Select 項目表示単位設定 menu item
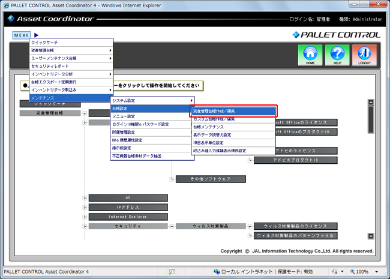Screen dimensions: 390x279 (x=233, y=143)
